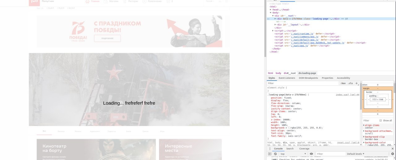Expand the div id __layout node
396x160 pixels.
click(x=275, y=25)
